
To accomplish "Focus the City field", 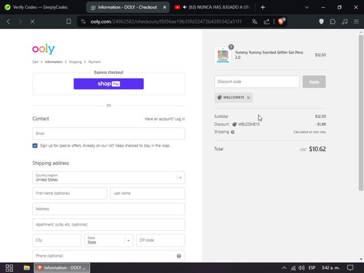I will [57, 240].
